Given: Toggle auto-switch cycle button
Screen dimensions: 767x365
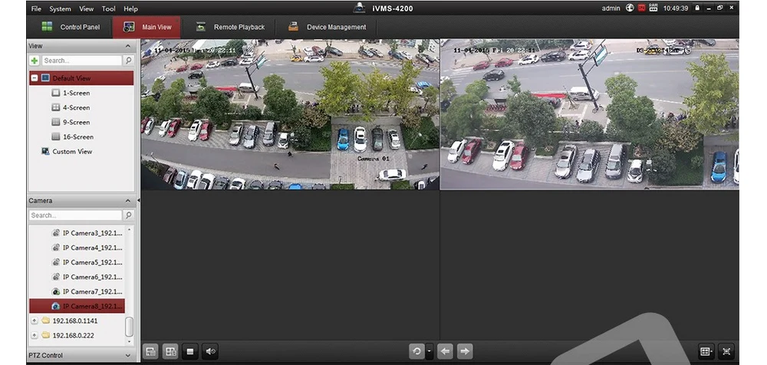Looking at the screenshot, I should tap(416, 351).
